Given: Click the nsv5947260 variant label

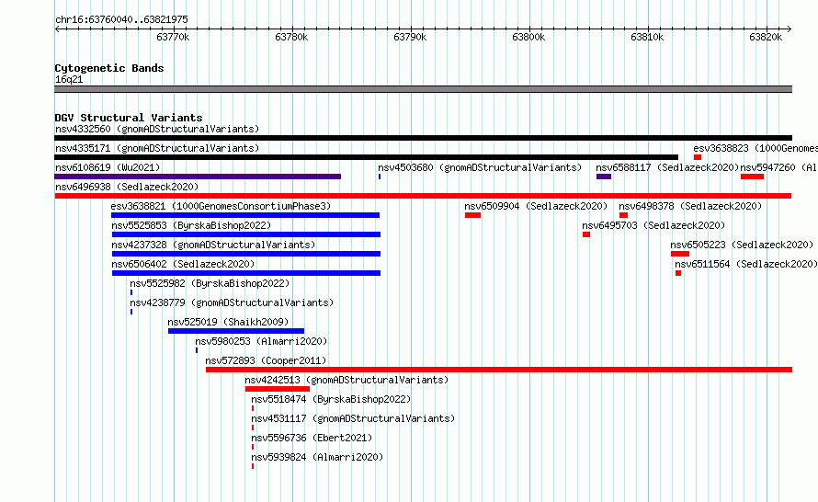Looking at the screenshot, I should click(778, 167).
